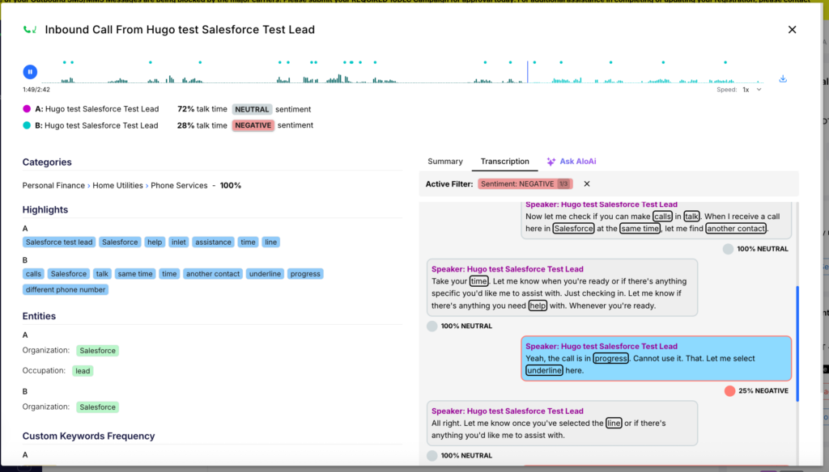Screen dimensions: 829x472
Task: Click the dialog title 'Inbound Call From Hugo test'
Action: click(x=180, y=30)
